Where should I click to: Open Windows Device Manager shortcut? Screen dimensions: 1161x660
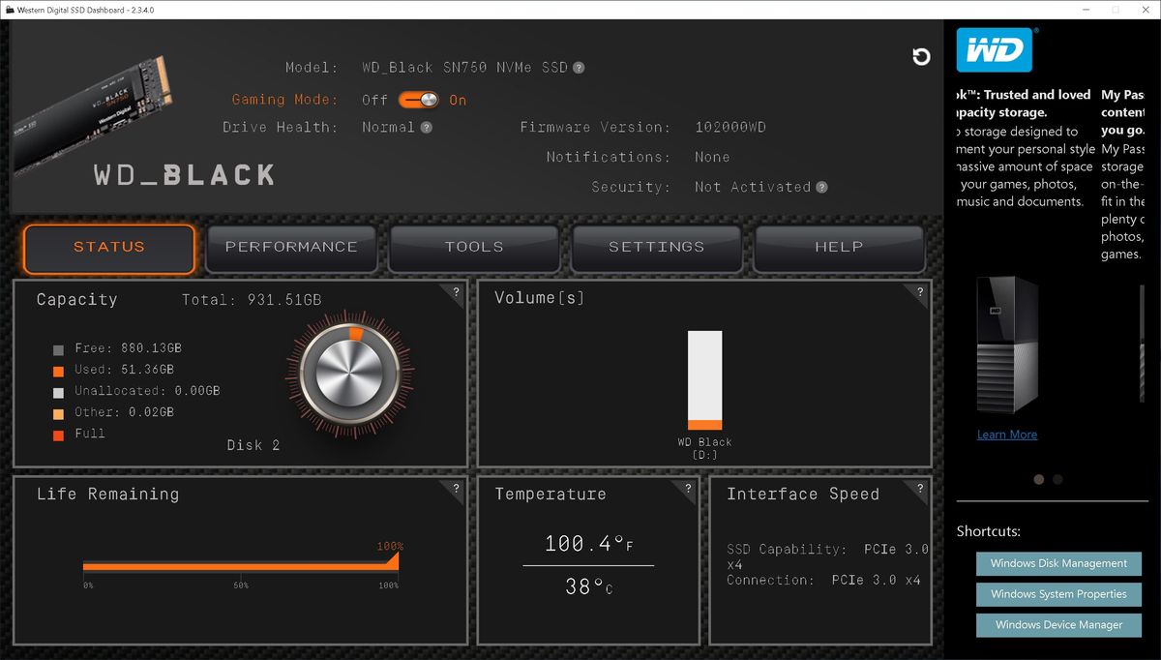1058,625
